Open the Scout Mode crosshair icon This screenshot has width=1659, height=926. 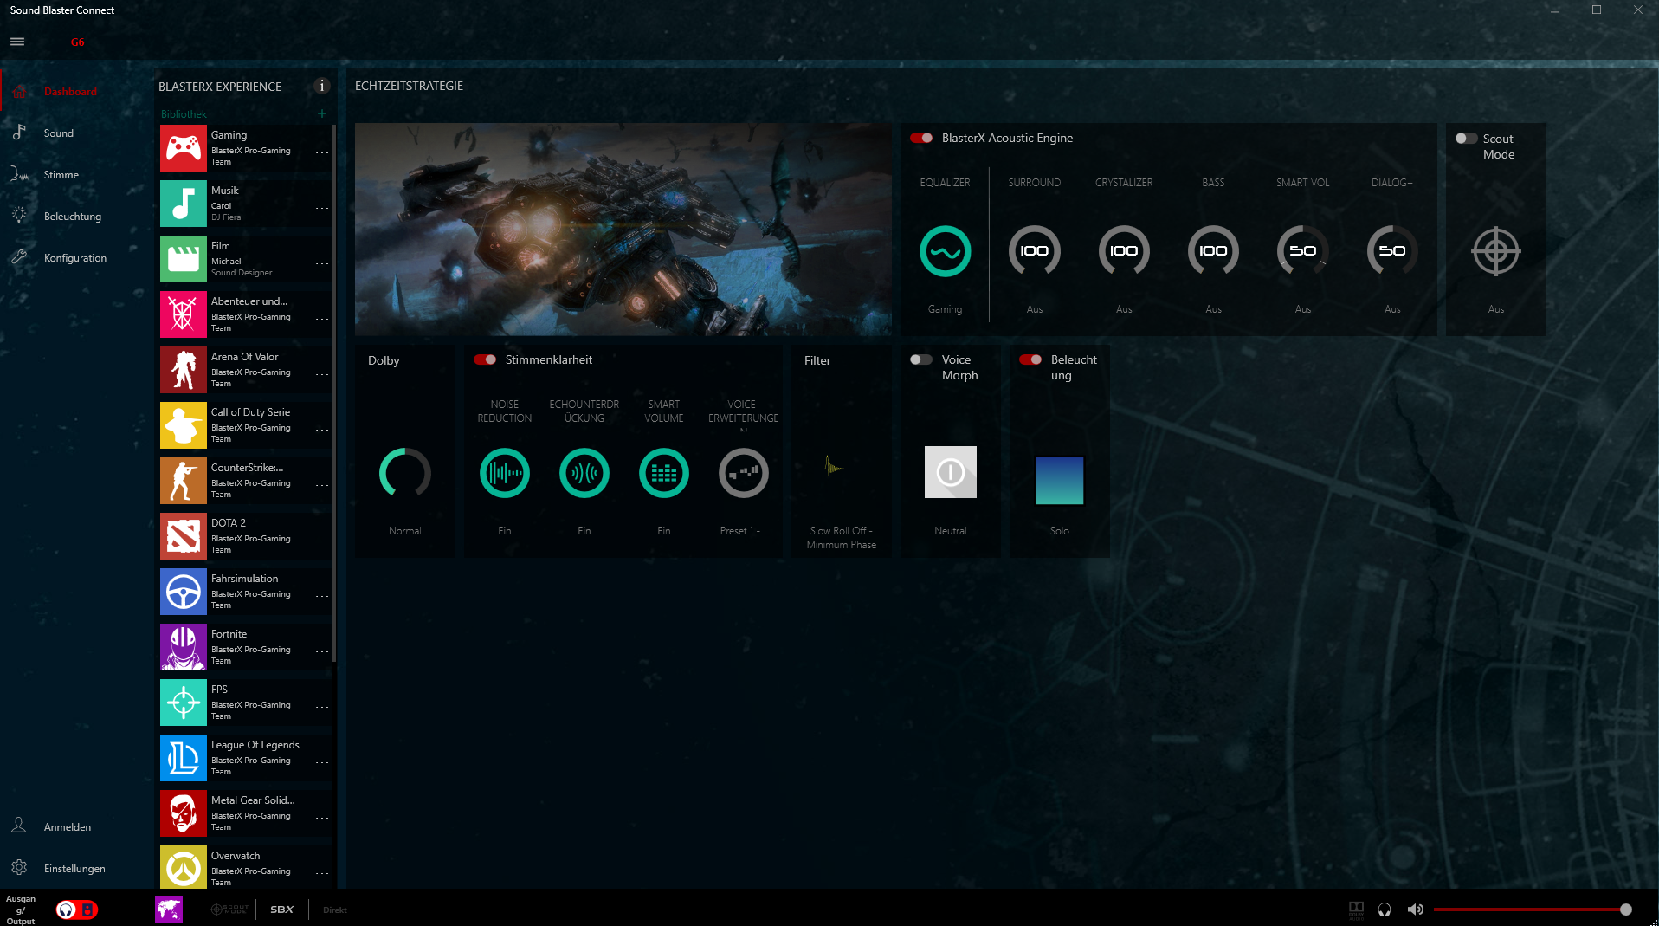click(x=1496, y=252)
